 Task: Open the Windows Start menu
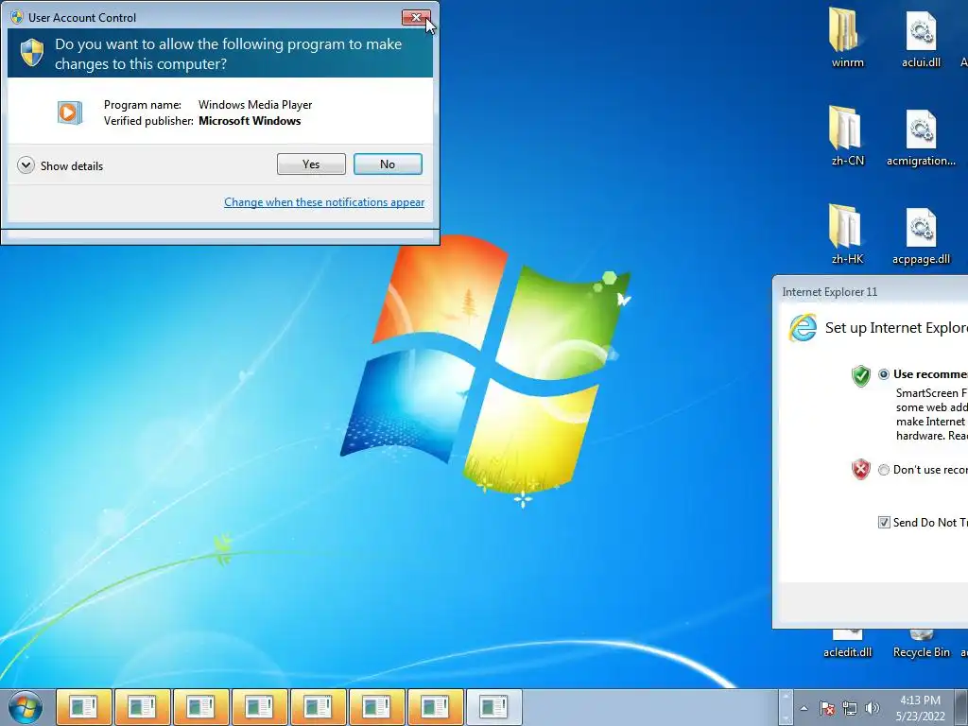(x=26, y=707)
